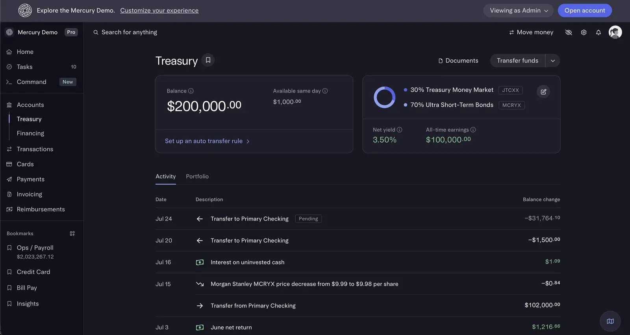Click Customize your experience link

pyautogui.click(x=159, y=11)
